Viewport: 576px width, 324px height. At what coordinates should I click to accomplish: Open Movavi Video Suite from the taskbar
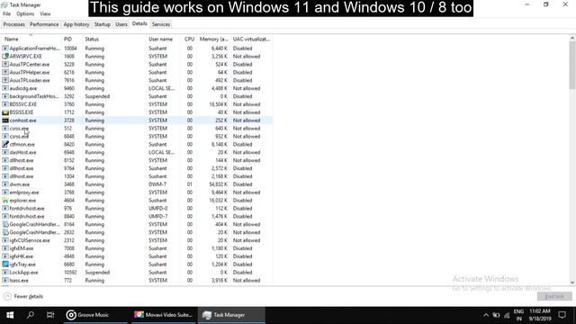pyautogui.click(x=164, y=315)
